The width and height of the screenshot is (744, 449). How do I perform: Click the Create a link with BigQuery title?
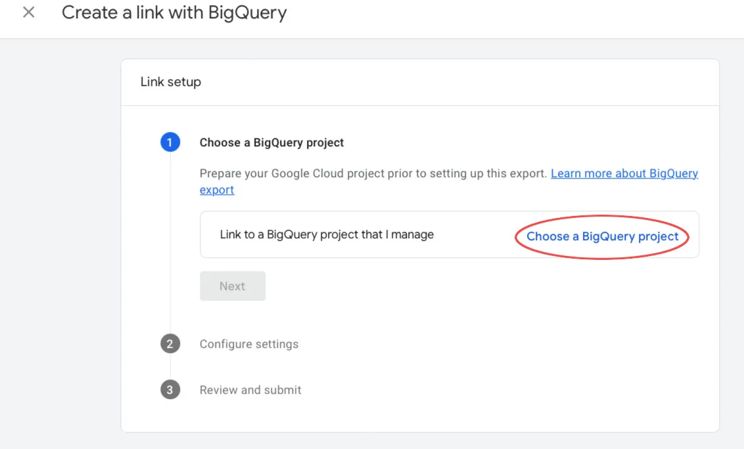click(x=174, y=12)
